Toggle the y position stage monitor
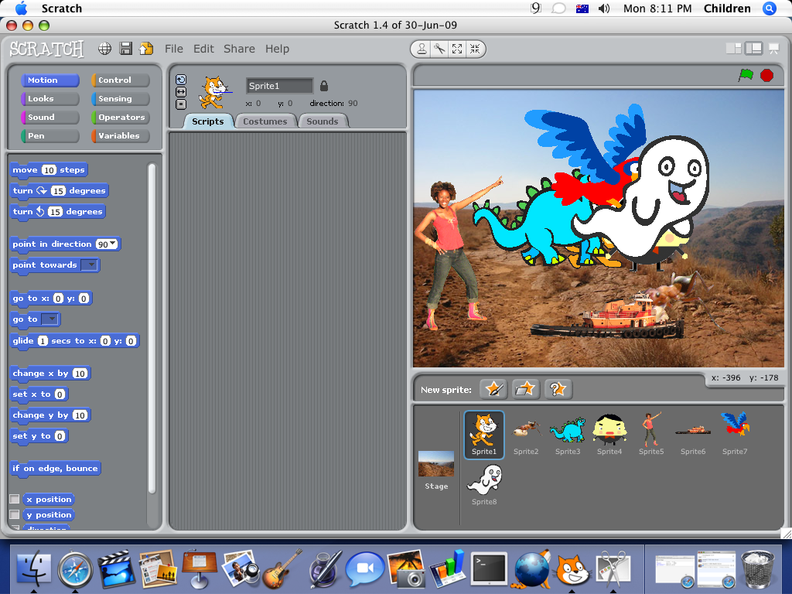This screenshot has width=792, height=594. (x=13, y=514)
